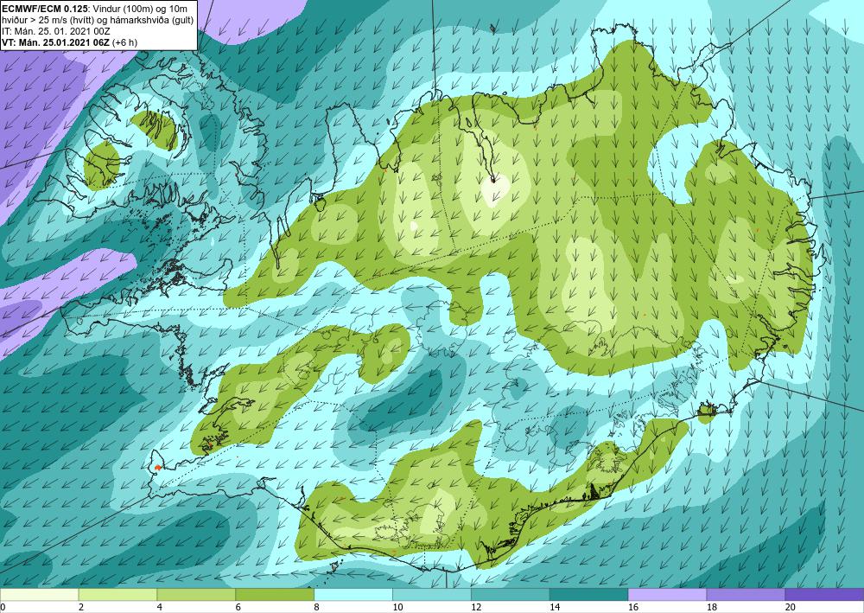Click the above 20 m/s dark purple swatch
The width and height of the screenshot is (864, 613).
(x=824, y=595)
